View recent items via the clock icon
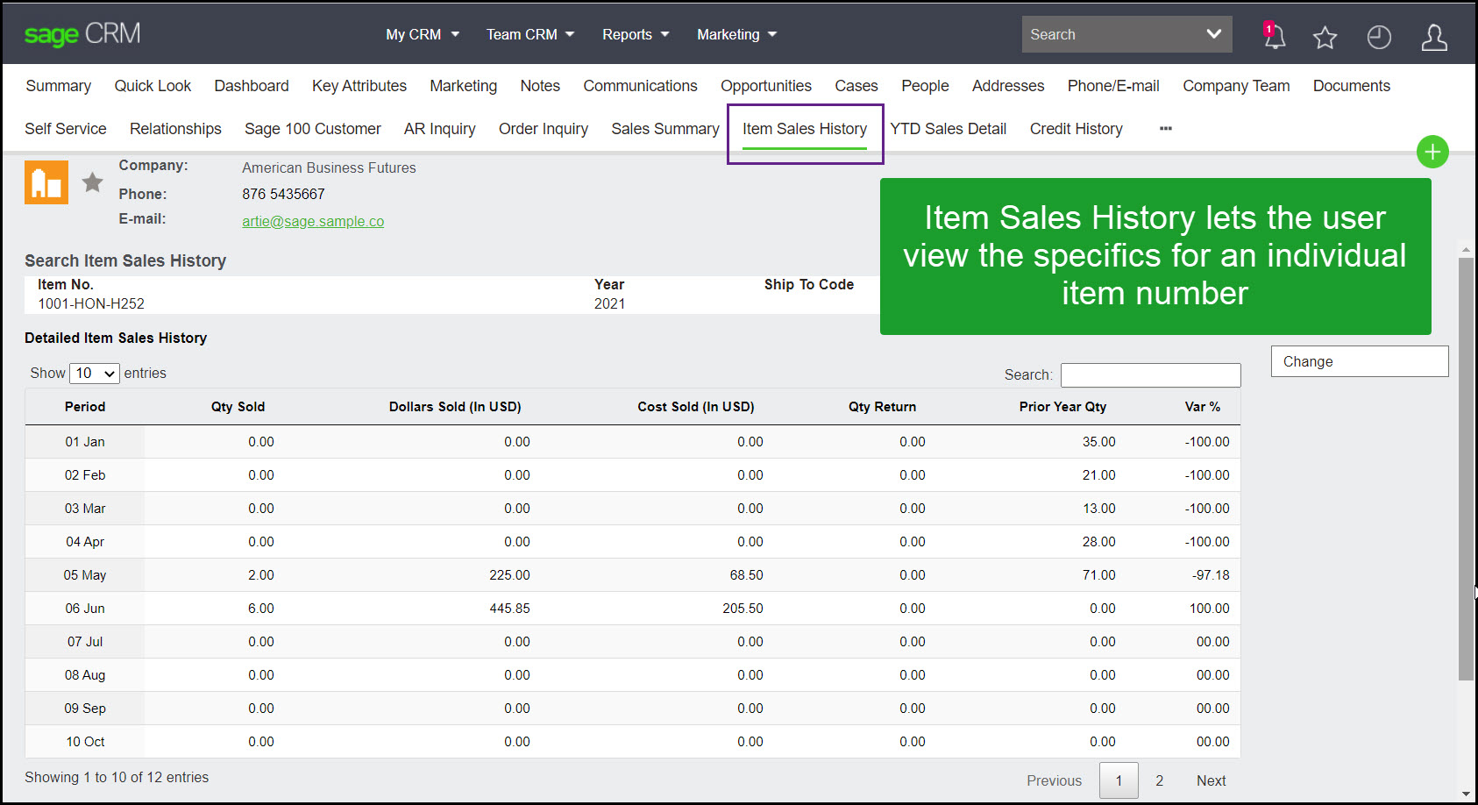This screenshot has height=805, width=1478. click(1378, 37)
